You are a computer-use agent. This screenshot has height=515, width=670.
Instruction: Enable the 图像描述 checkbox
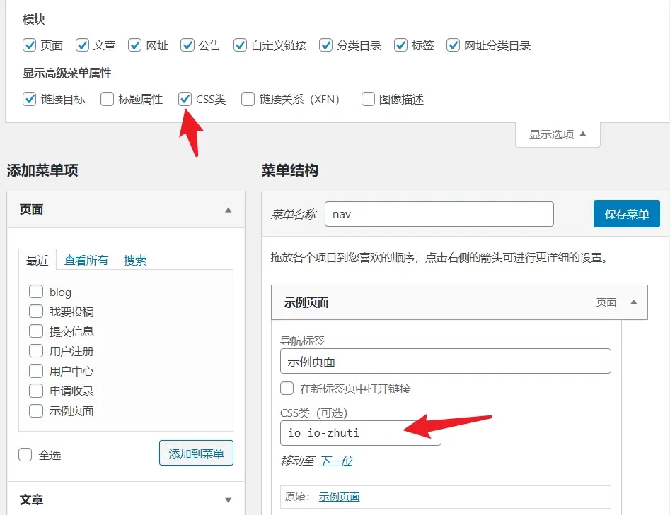pos(368,99)
